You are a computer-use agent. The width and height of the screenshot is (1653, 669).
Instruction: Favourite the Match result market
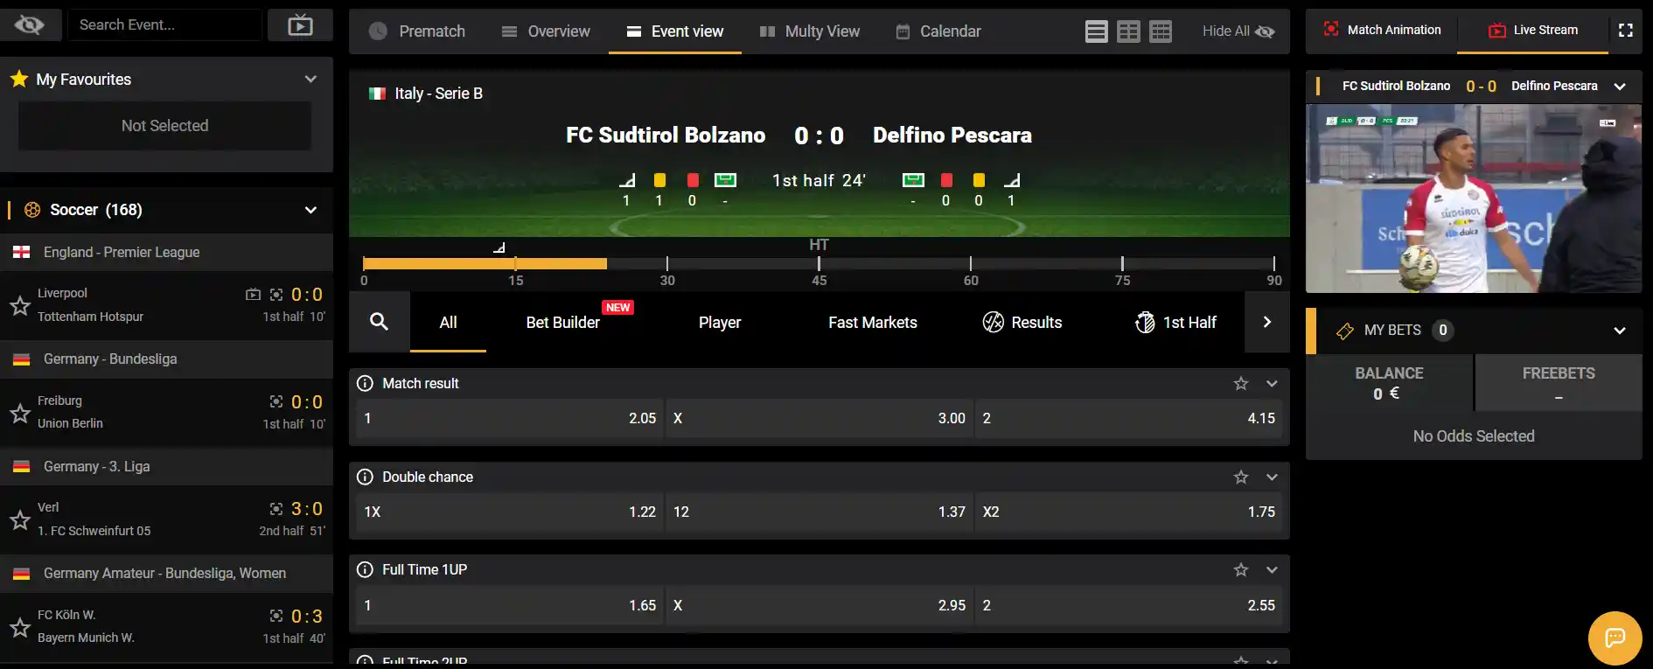[x=1241, y=383]
